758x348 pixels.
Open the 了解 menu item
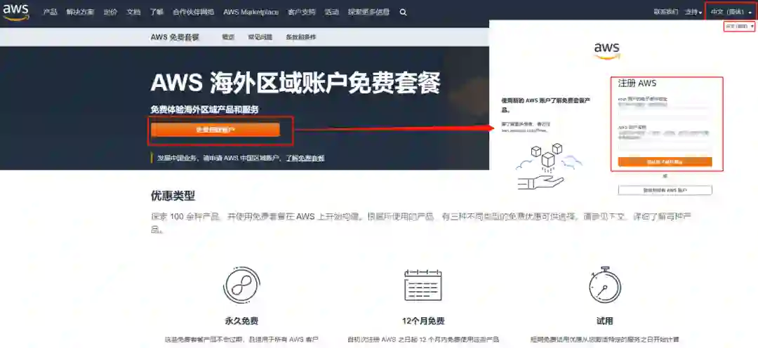(156, 12)
